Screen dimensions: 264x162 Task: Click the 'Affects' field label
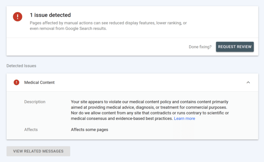coord(31,130)
